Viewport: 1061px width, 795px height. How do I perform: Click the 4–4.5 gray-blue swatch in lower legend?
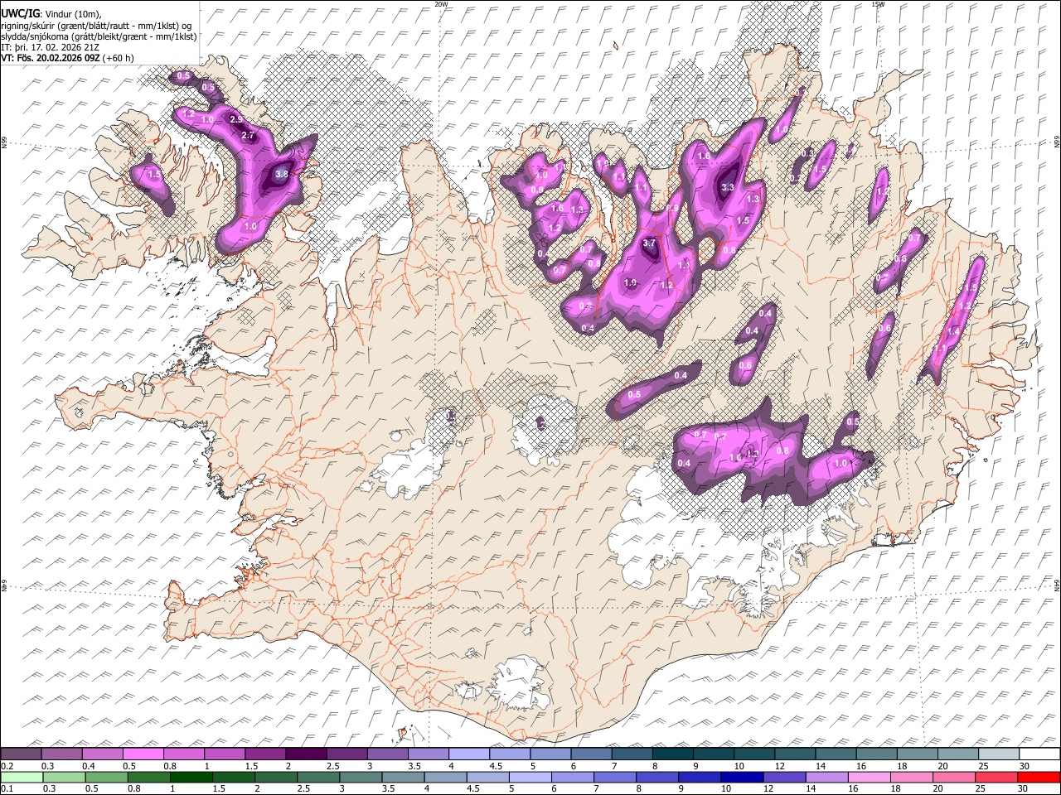pos(446,777)
